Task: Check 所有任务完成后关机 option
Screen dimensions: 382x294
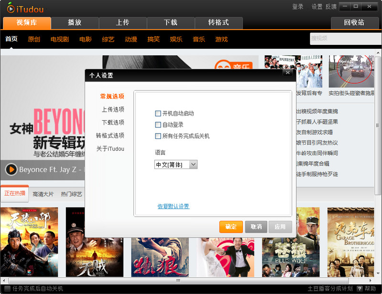Action: pyautogui.click(x=158, y=136)
